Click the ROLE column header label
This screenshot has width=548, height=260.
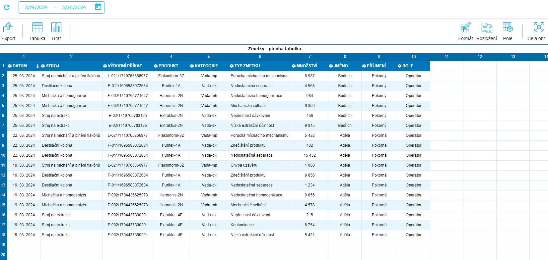(408, 66)
